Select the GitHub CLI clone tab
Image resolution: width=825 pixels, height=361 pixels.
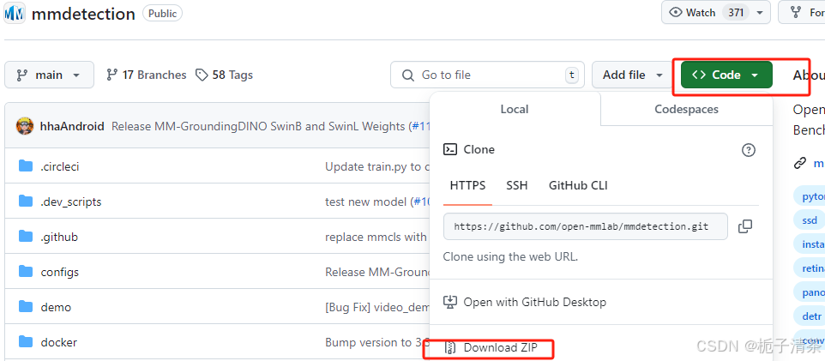point(578,185)
